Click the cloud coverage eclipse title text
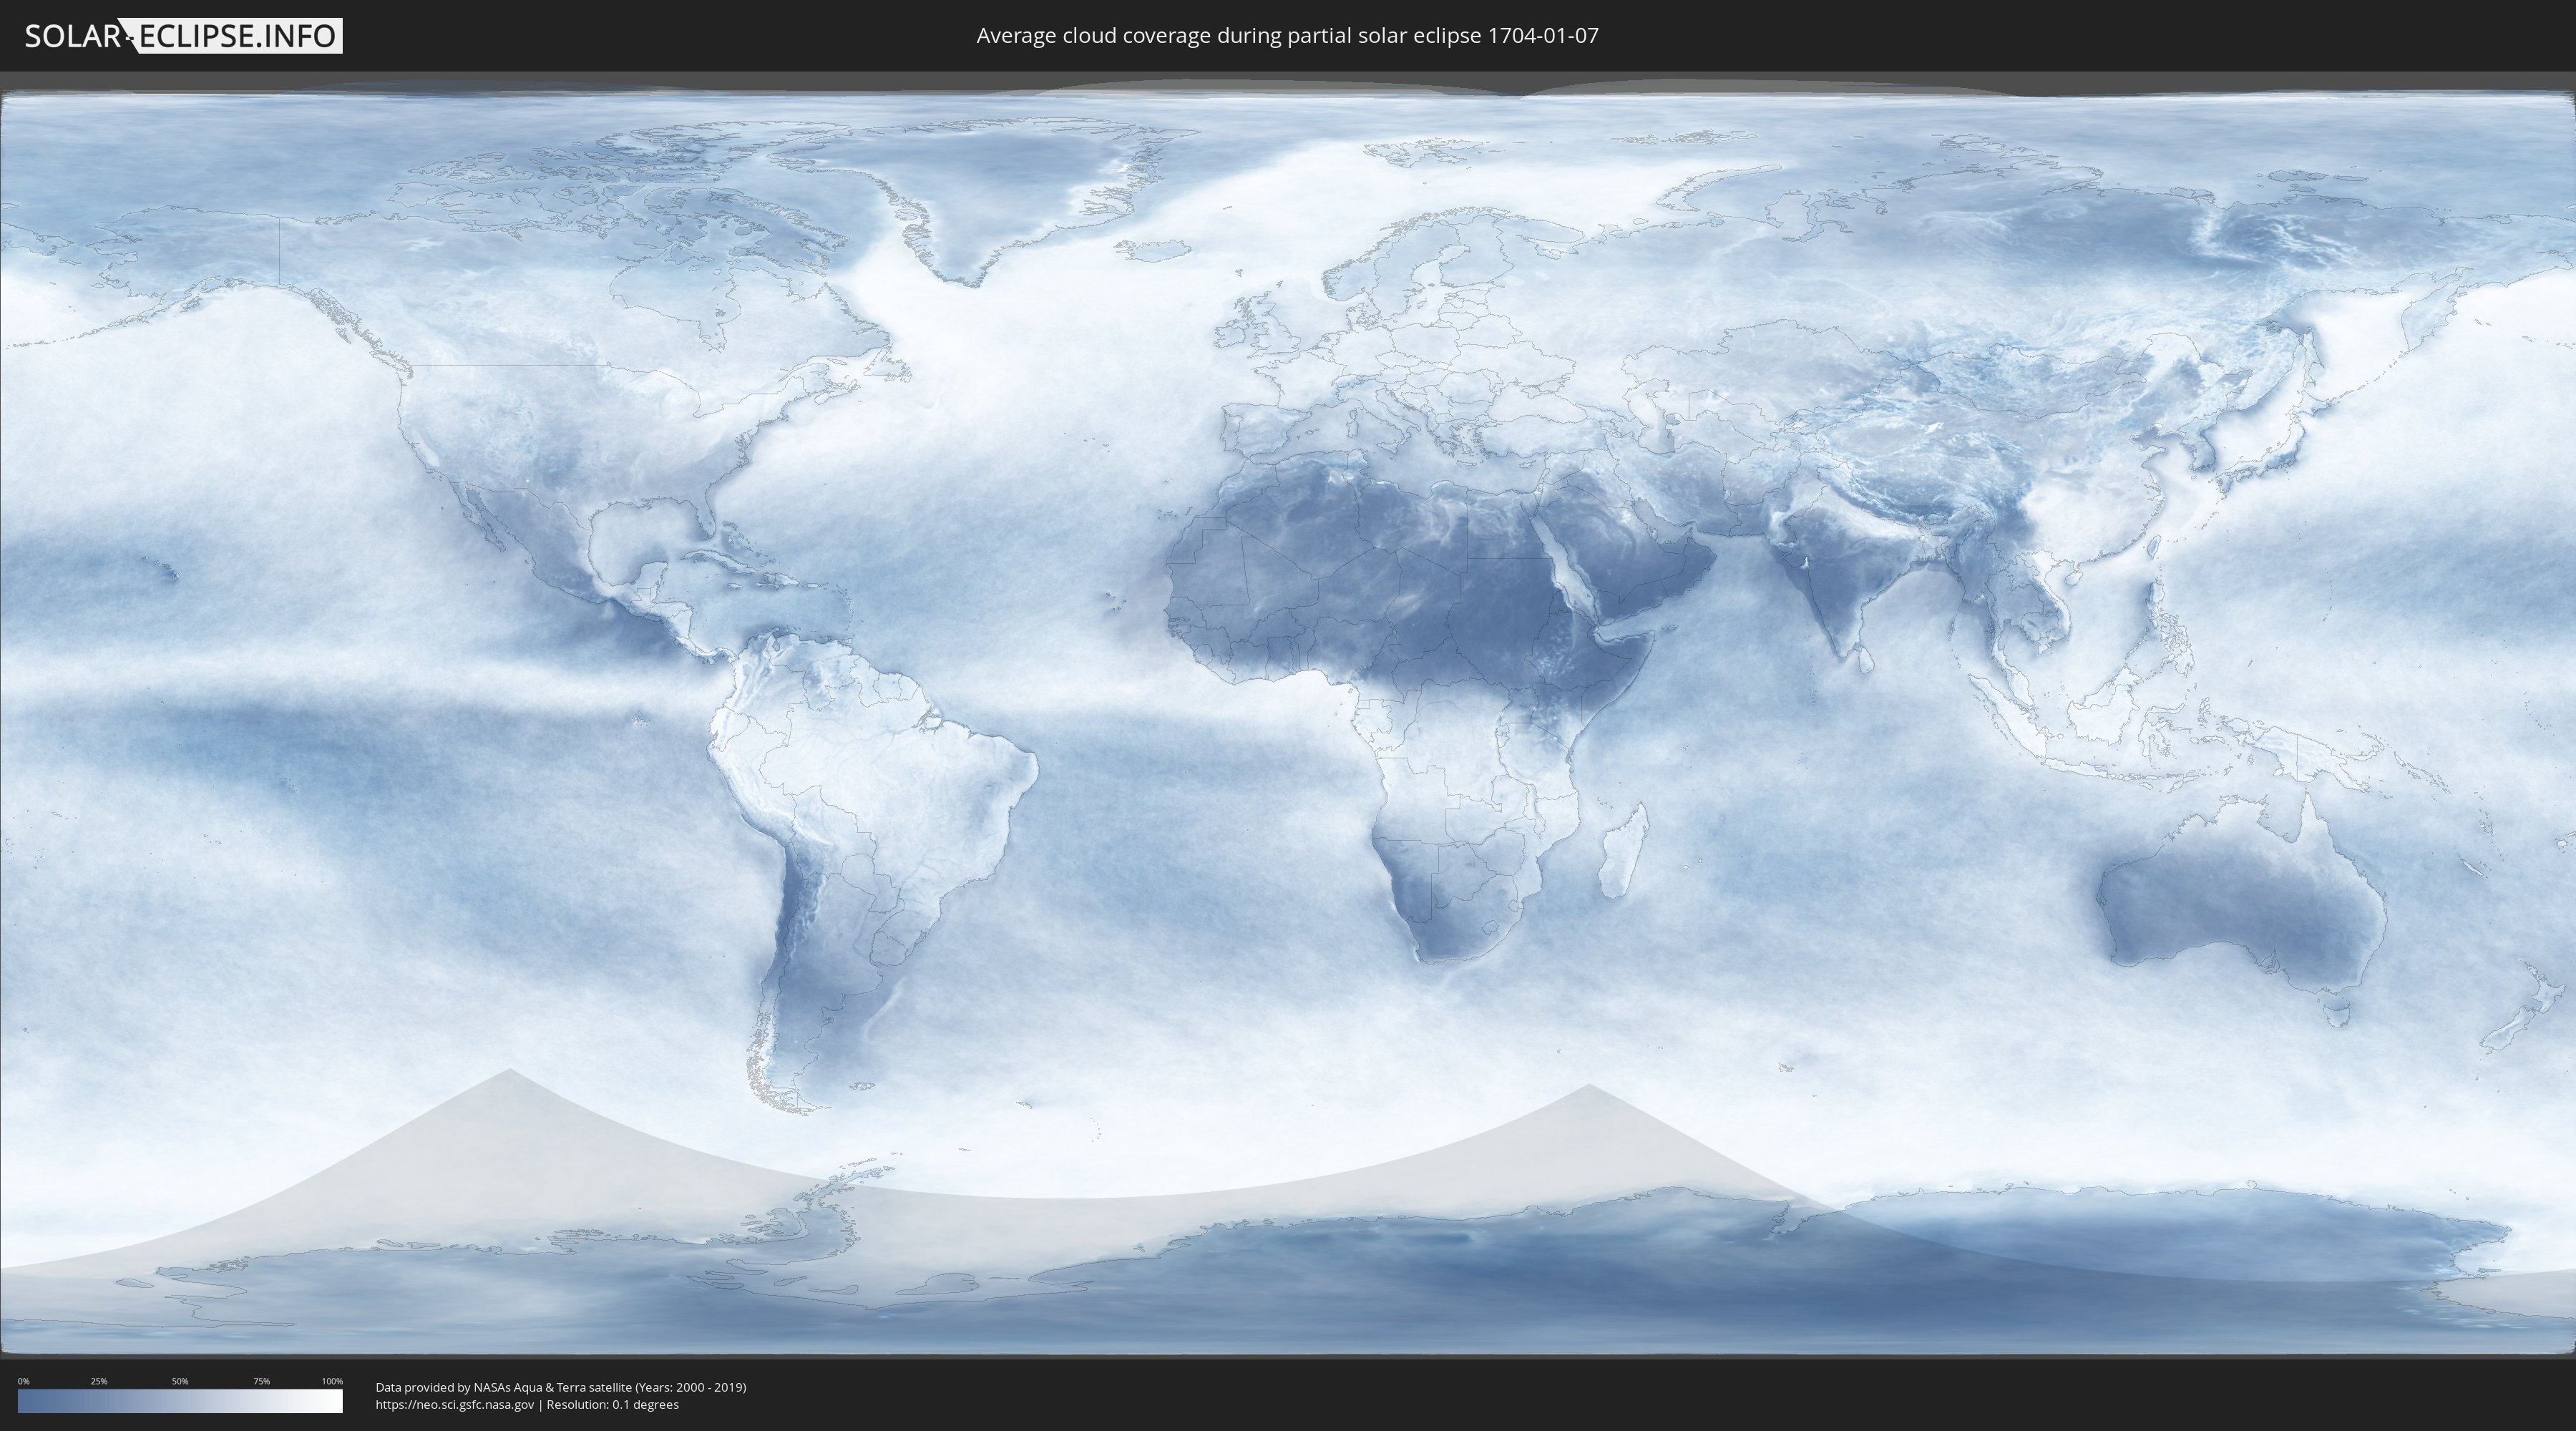The width and height of the screenshot is (2576, 1431). [1287, 36]
